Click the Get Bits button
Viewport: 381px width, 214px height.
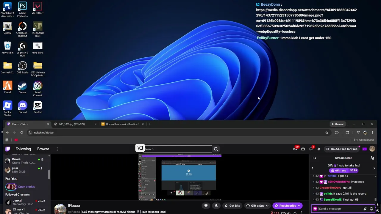coord(232,206)
